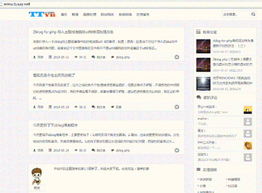Viewport: 262px width, 193px height.
Task: Focus the site search input field
Action: (x=236, y=14)
